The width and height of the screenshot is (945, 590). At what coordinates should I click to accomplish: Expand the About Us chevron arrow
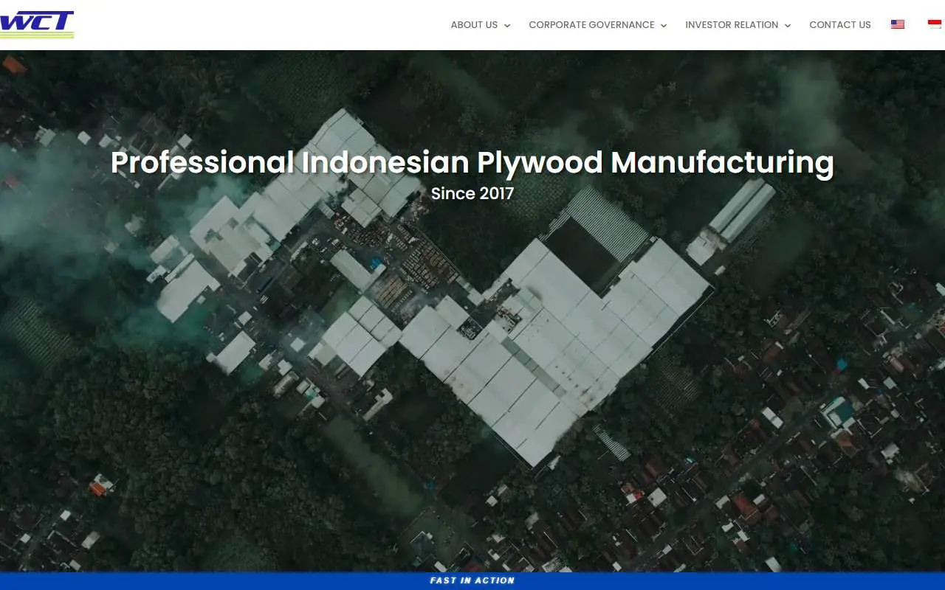(x=507, y=25)
